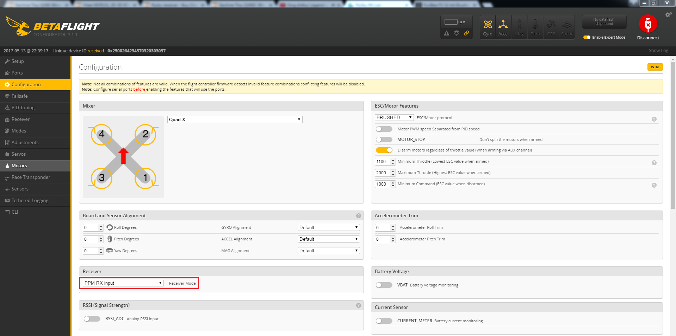Open the Servos tab
This screenshot has width=676, height=336.
point(35,154)
